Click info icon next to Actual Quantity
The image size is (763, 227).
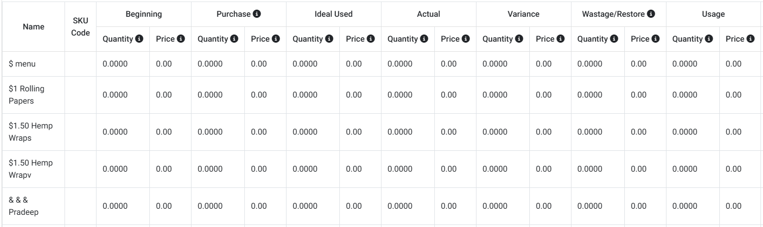click(424, 39)
